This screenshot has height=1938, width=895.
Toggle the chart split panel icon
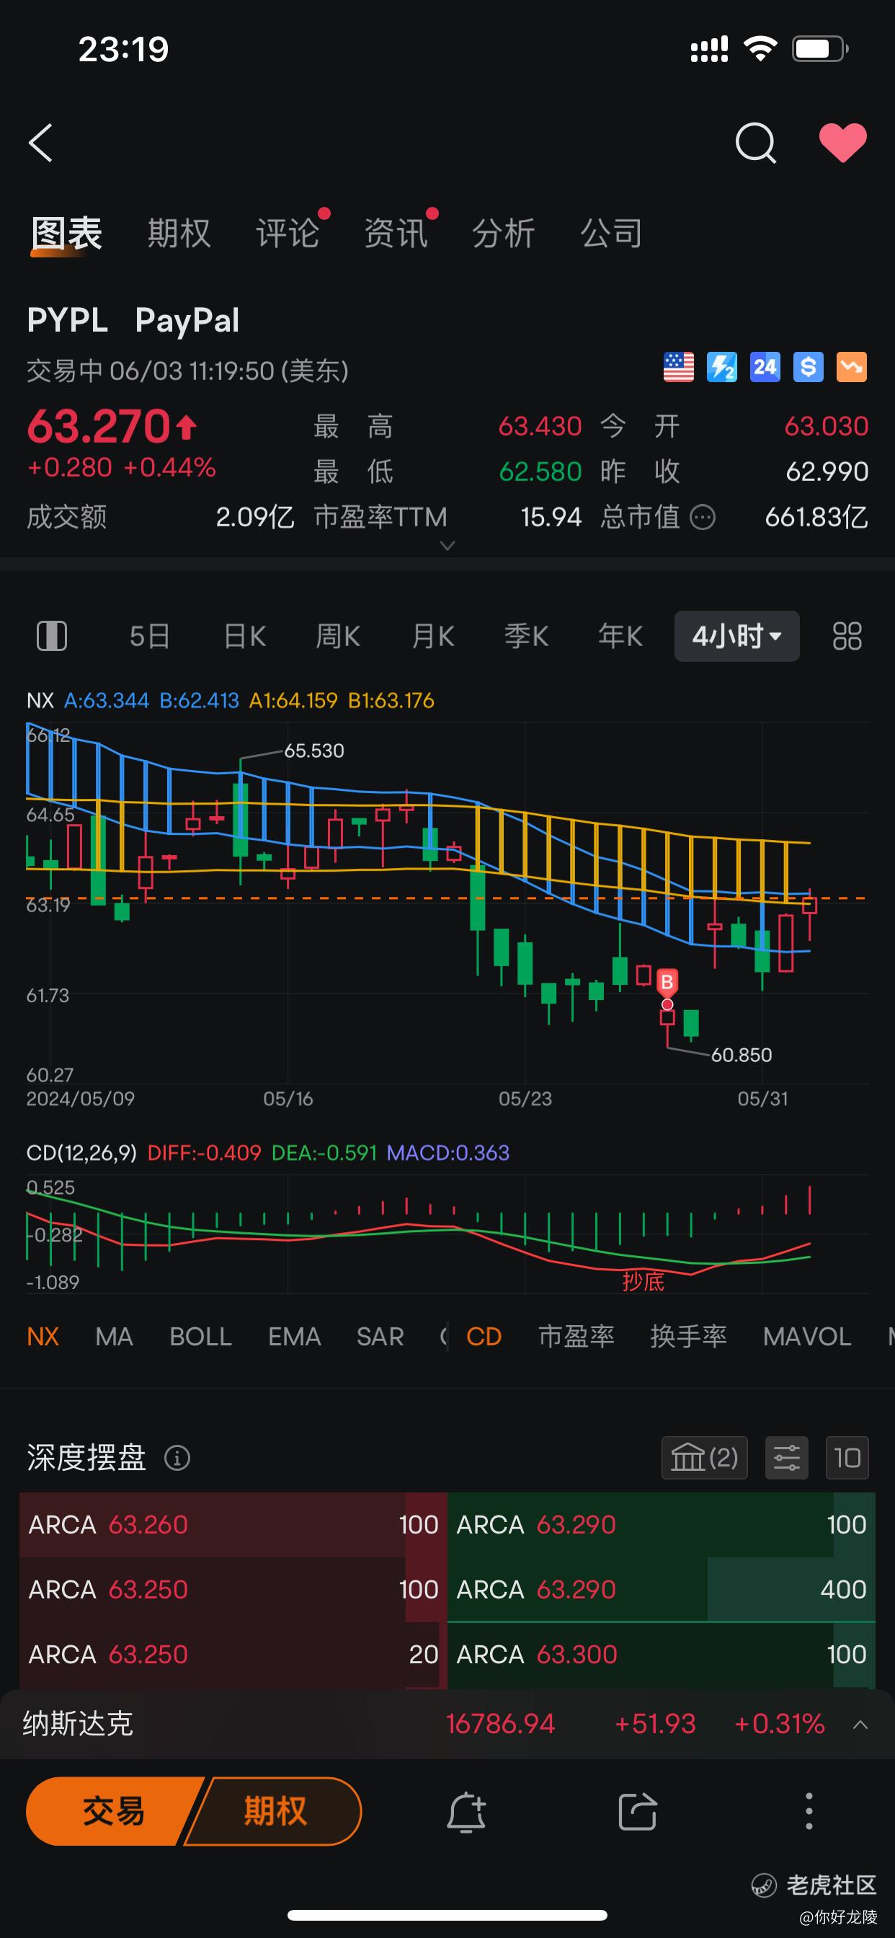point(52,637)
